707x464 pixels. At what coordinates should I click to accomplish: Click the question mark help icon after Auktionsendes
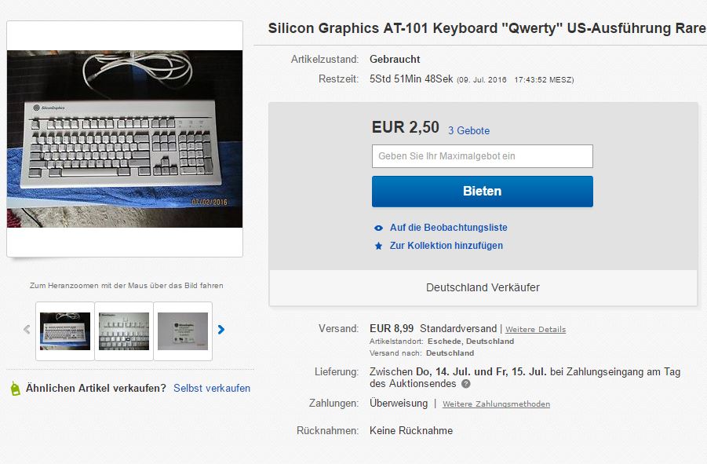(466, 384)
